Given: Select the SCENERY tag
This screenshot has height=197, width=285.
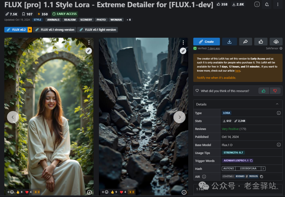Looking at the screenshot, I should coord(86,20).
